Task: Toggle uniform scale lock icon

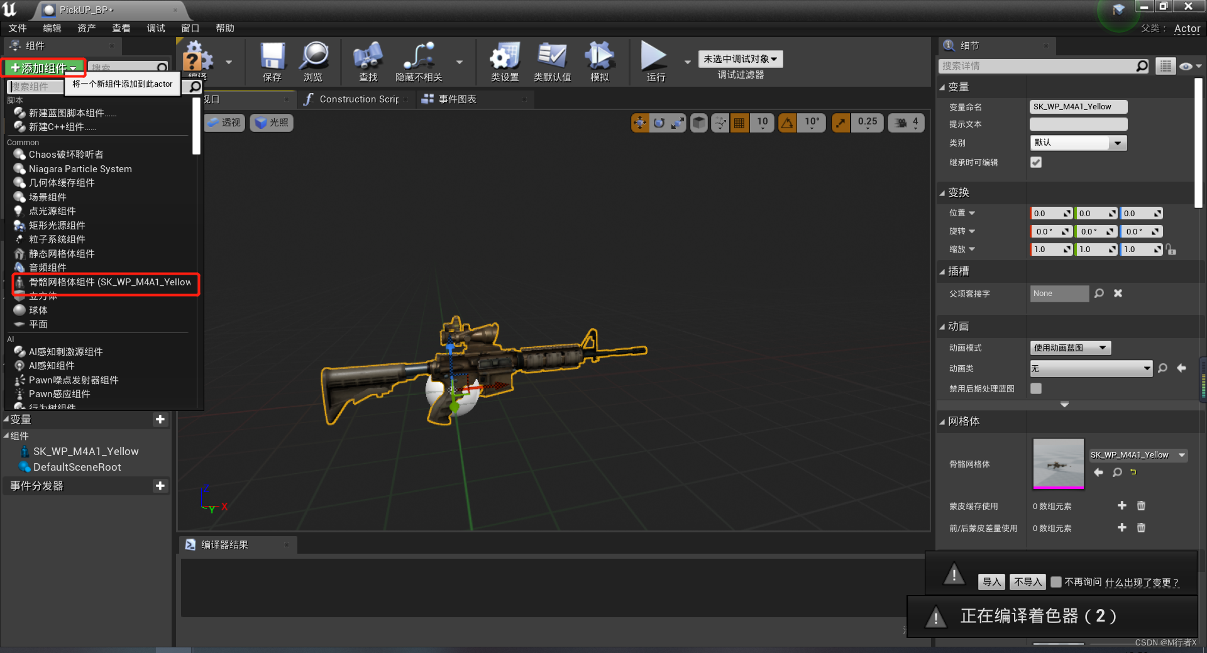Action: click(x=1171, y=250)
